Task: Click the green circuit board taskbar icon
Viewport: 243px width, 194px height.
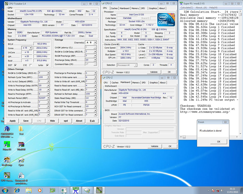Action: pos(52,190)
